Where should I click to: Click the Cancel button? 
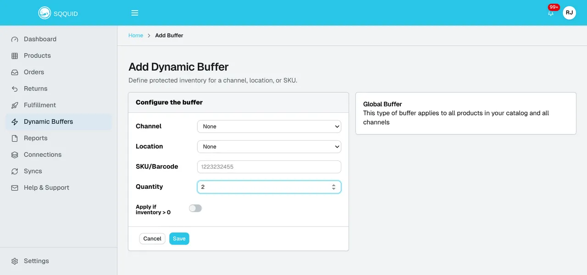coord(152,239)
